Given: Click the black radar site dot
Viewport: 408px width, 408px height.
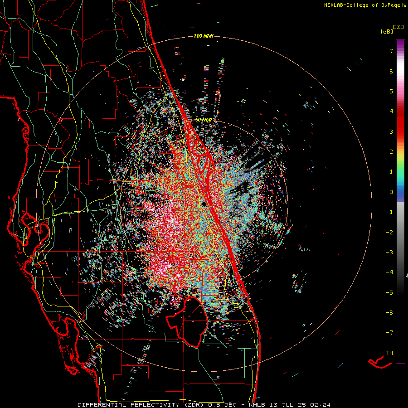Looking at the screenshot, I should point(204,204).
